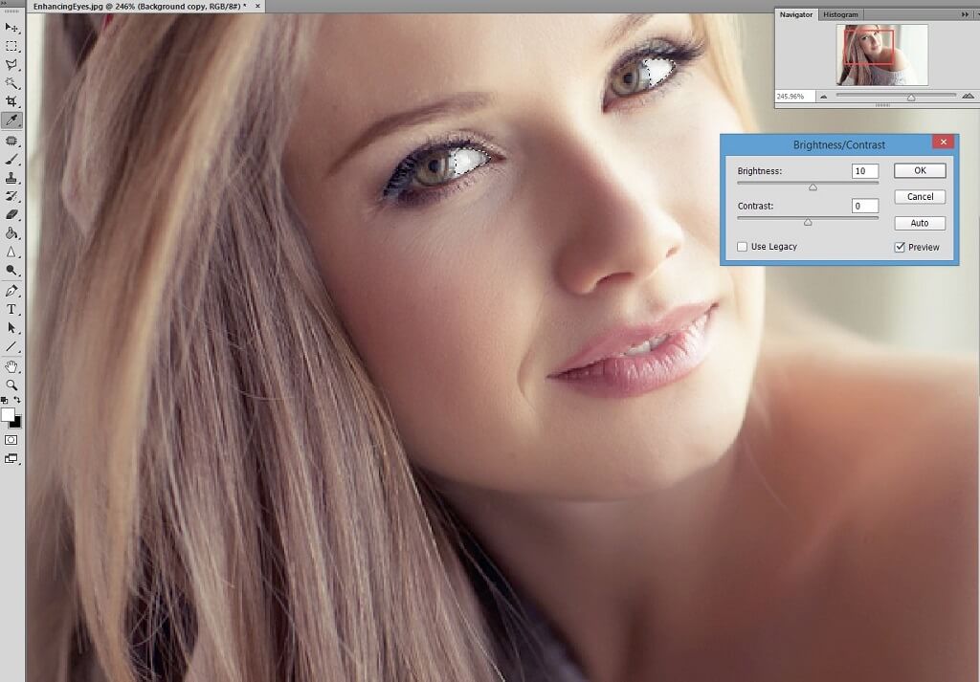Zoom in using Navigator large mountains icon
This screenshot has height=682, width=980.
969,96
